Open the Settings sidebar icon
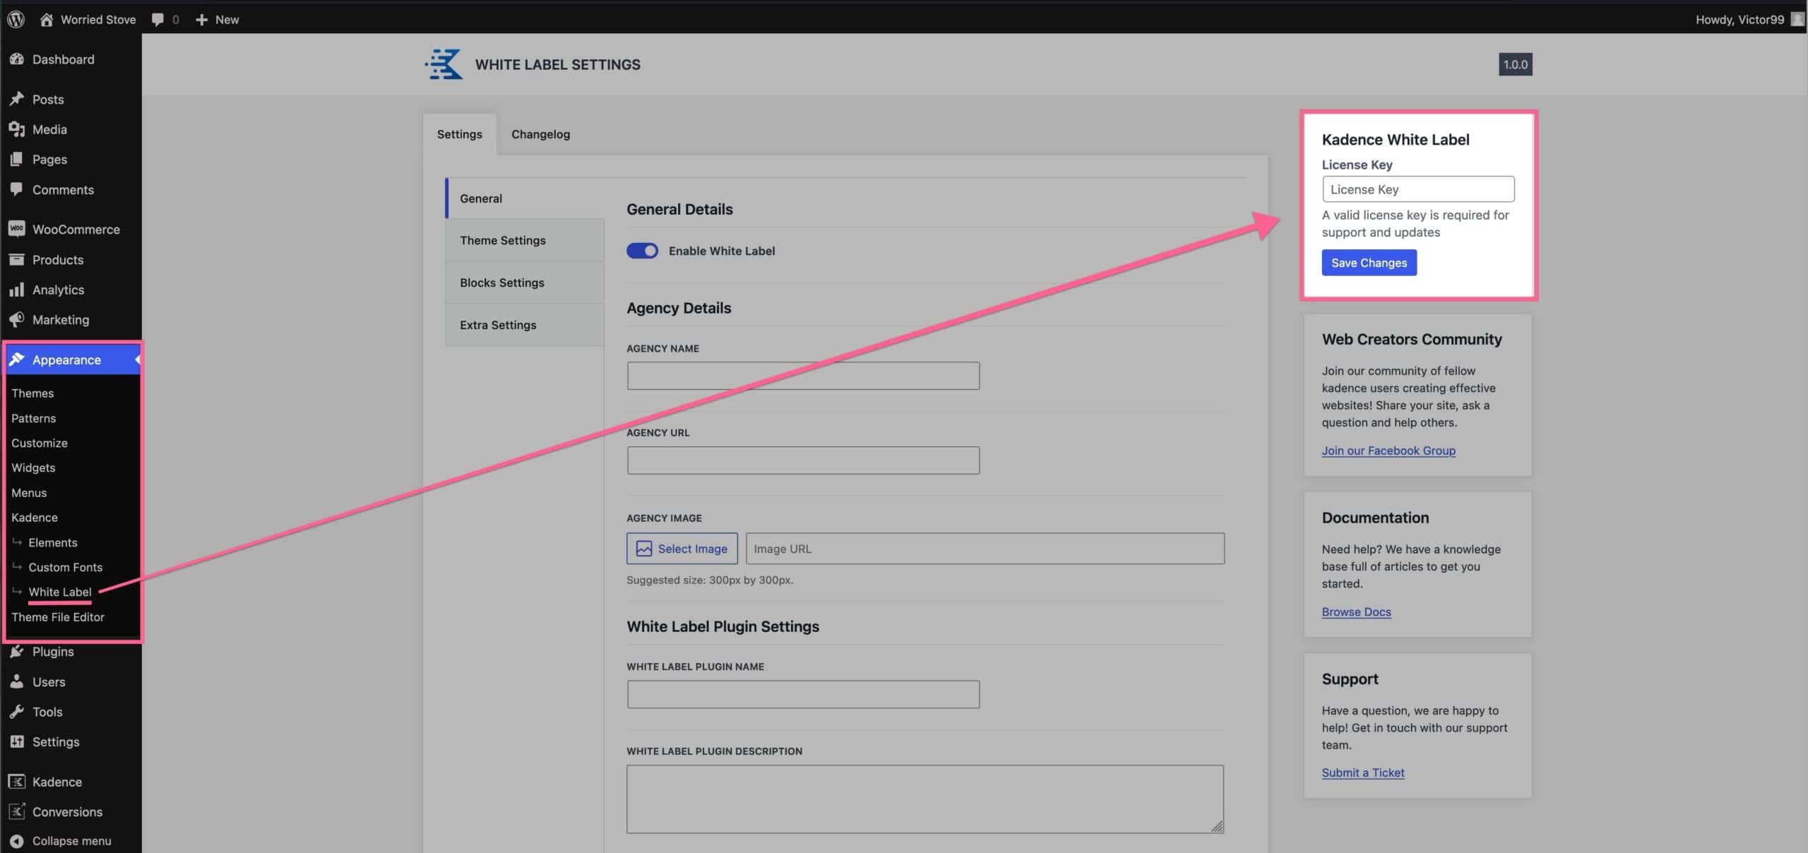Screen dimensions: 1808x853 (x=17, y=741)
